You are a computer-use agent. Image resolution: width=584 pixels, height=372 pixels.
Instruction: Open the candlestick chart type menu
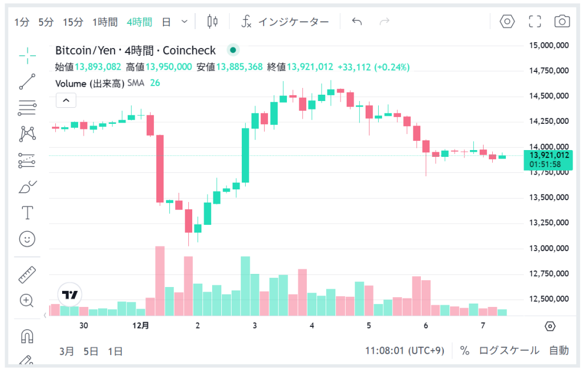coord(213,22)
